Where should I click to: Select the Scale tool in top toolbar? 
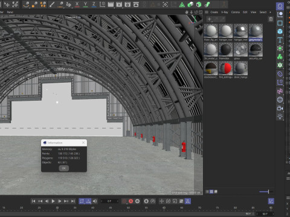click(x=15, y=4)
